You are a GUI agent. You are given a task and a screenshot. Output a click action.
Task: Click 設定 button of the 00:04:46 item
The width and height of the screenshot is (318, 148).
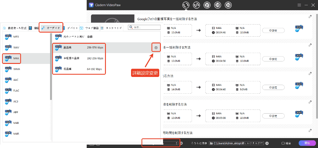coord(273,30)
